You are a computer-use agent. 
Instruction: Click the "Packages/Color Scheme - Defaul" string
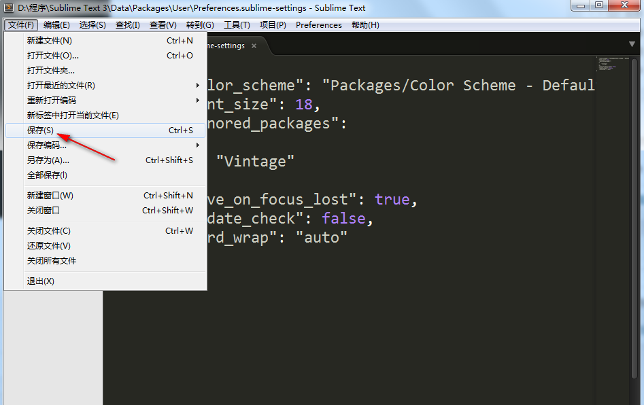(x=459, y=86)
